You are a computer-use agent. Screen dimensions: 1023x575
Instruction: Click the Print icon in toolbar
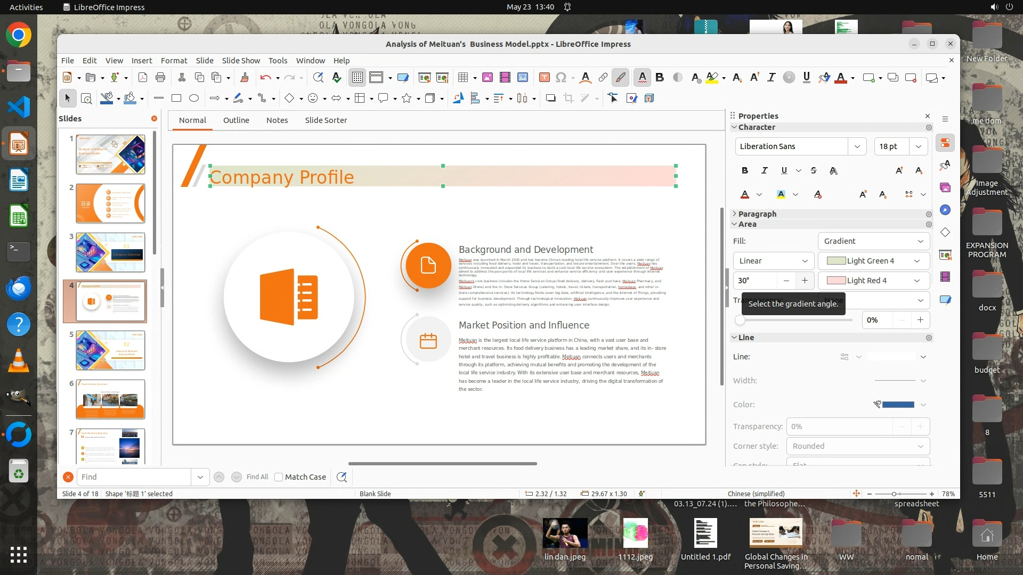160,78
